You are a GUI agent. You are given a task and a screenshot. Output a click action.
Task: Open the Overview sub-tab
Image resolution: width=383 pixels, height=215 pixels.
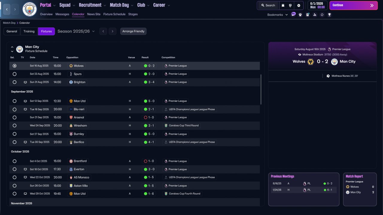[x=46, y=14]
